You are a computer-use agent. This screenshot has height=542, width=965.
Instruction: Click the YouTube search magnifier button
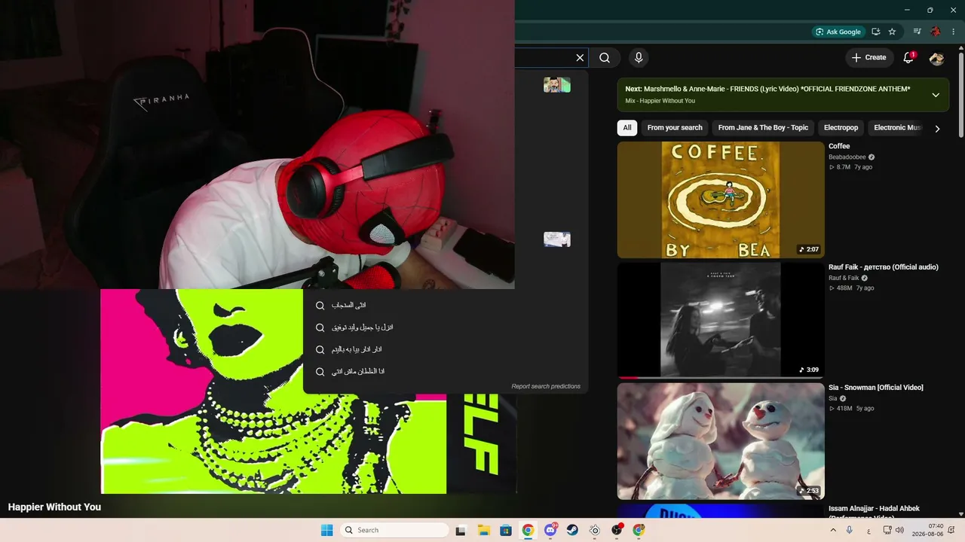pos(605,58)
